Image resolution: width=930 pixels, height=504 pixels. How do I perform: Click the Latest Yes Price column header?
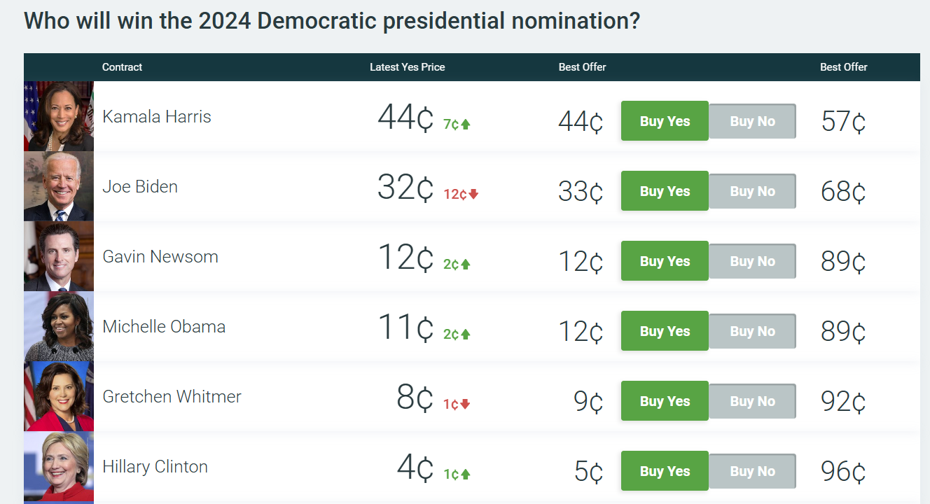point(408,67)
